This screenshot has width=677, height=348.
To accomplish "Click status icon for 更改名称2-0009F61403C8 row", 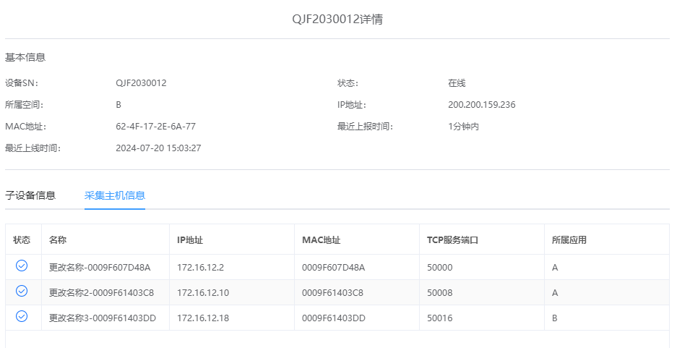I will 22,291.
